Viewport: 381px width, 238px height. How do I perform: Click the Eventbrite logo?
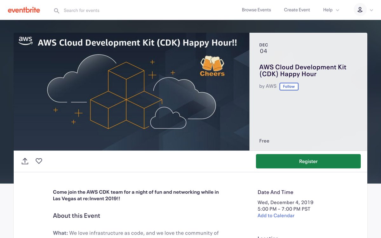(x=24, y=10)
